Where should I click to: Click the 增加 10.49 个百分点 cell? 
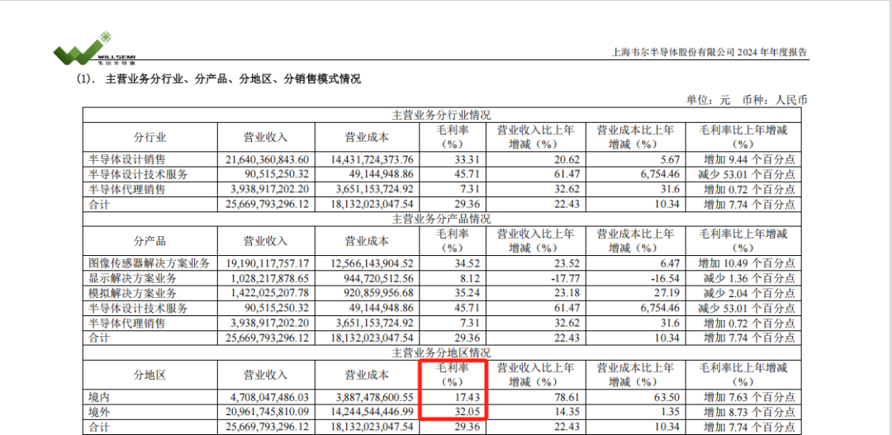746,263
